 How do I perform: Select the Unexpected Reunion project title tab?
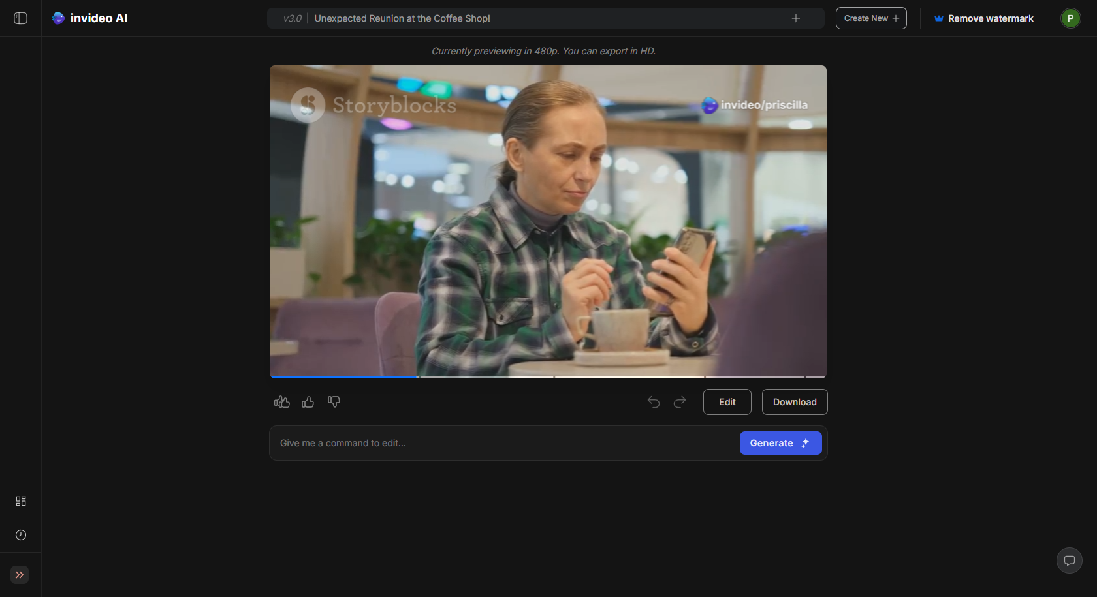pos(402,18)
